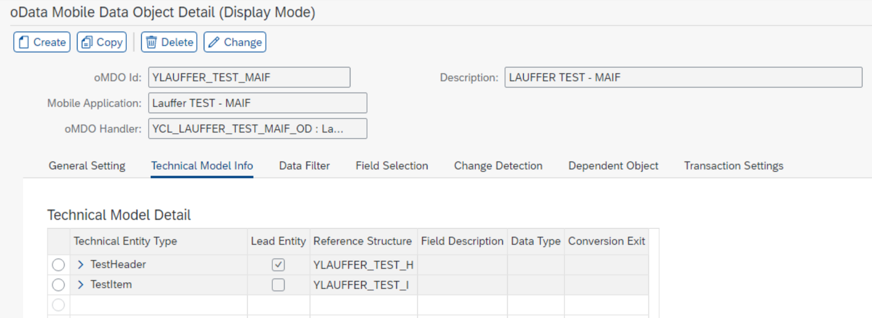This screenshot has width=872, height=318.
Task: Go to Change Detection tab
Action: pos(498,166)
